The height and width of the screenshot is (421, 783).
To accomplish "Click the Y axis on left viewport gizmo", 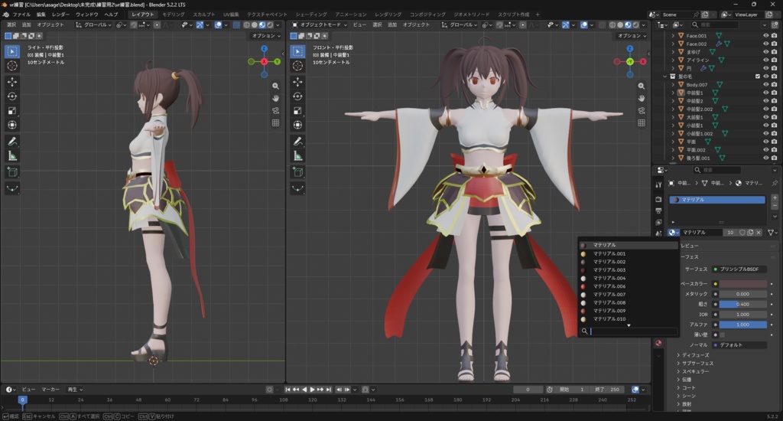I will click(277, 61).
